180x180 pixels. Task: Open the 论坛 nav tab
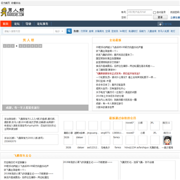[17, 24]
